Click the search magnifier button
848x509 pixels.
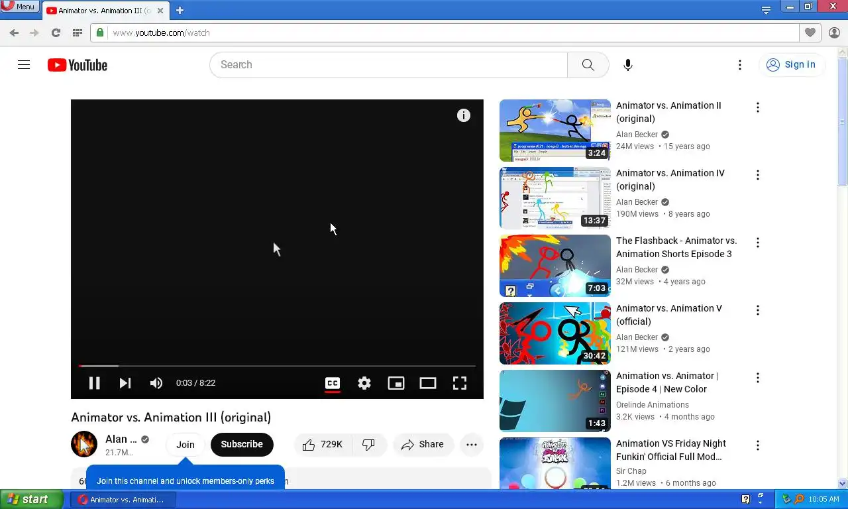click(588, 65)
